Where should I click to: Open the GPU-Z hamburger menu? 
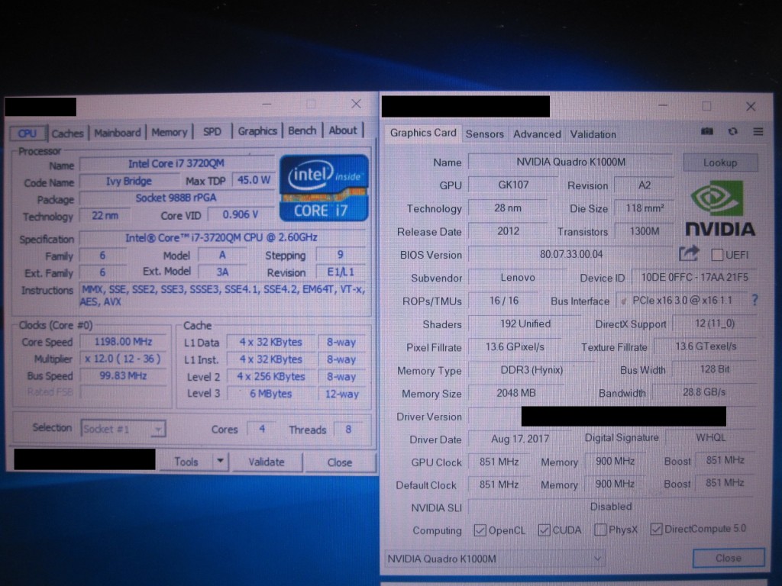[758, 131]
